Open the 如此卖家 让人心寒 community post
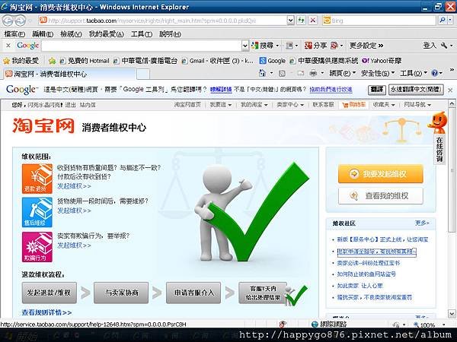 [x=360, y=286]
